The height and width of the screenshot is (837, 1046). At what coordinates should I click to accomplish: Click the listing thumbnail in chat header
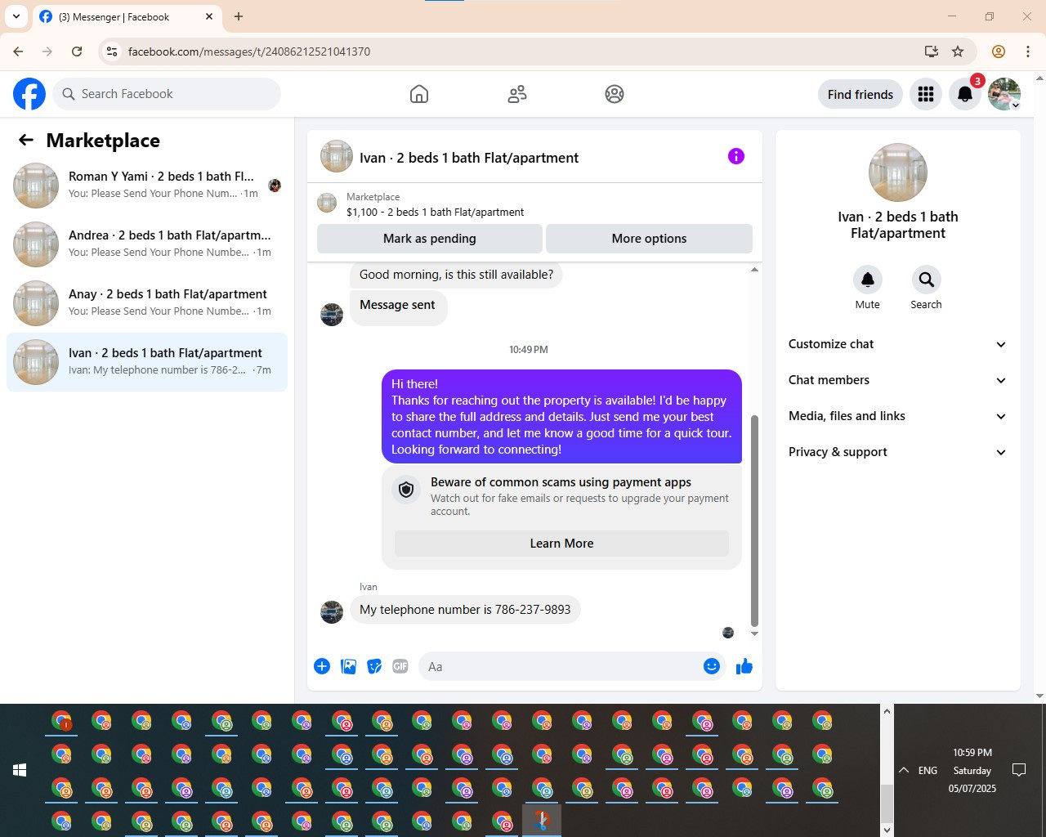point(337,156)
